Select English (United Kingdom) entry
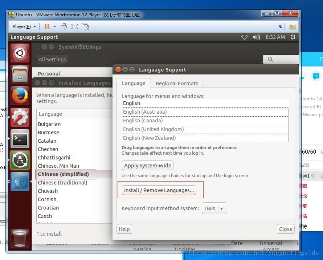Viewport: 323px width, 260px height. point(205,129)
